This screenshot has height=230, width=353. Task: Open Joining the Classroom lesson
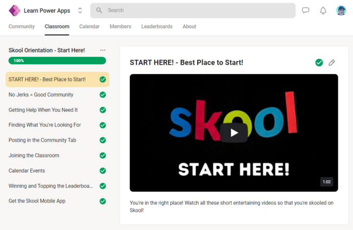[x=57, y=155]
